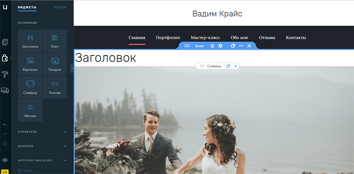The image size is (354, 174).
Task: Collapse the sidebar panel arrow
Action: click(x=72, y=68)
